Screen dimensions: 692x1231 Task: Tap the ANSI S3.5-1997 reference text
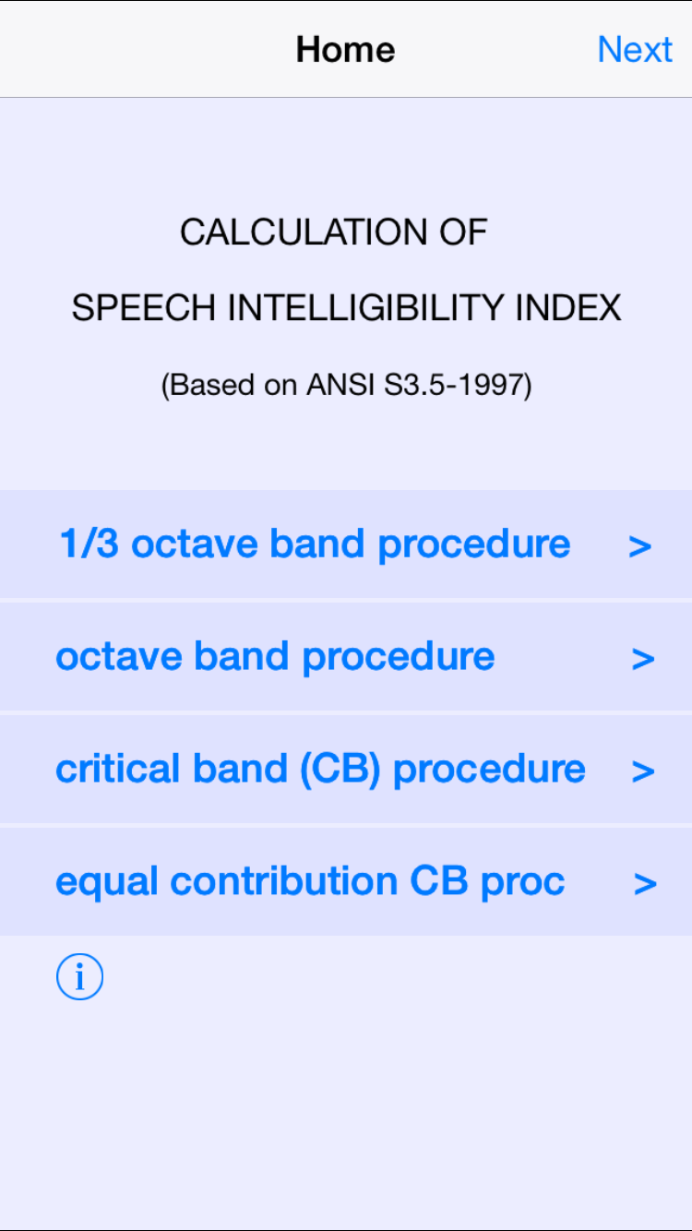345,385
